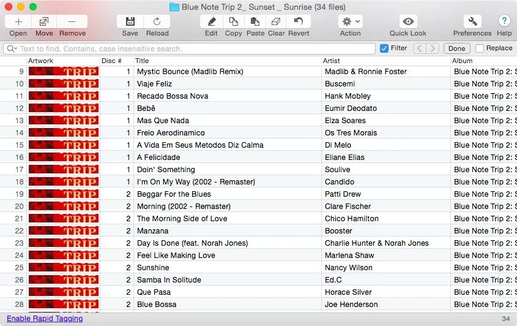Select title Que Pasa
Screen dimensions: 517x326
click(154, 292)
